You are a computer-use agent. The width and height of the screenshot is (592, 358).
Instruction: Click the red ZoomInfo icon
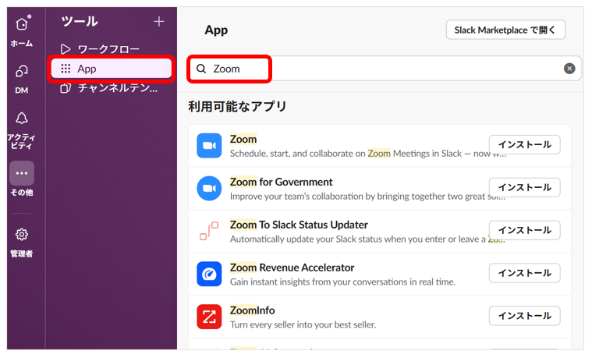pos(209,317)
